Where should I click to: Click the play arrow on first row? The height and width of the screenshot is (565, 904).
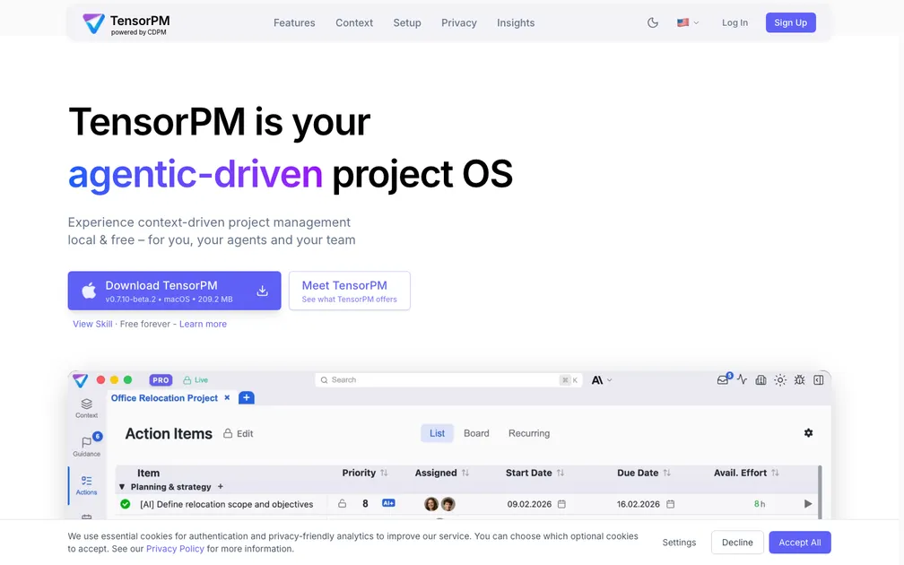coord(808,504)
